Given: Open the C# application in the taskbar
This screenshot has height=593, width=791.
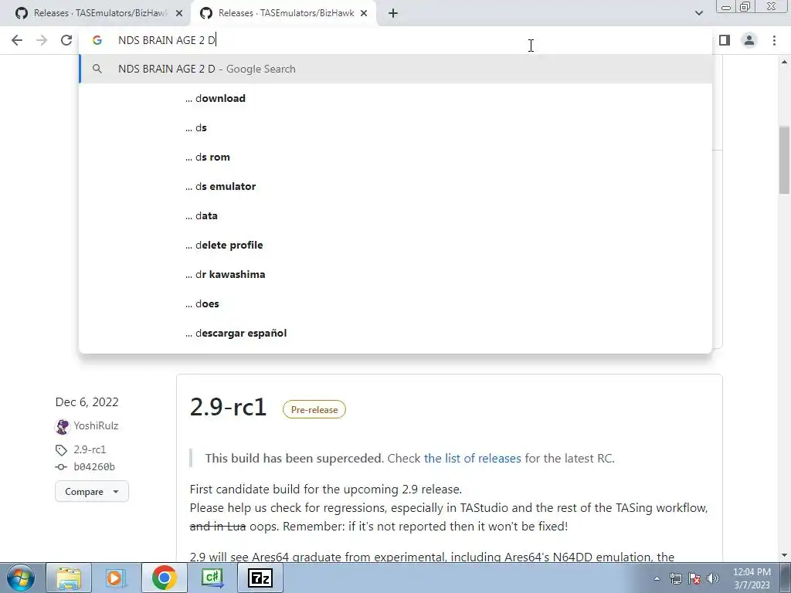Looking at the screenshot, I should [x=212, y=578].
